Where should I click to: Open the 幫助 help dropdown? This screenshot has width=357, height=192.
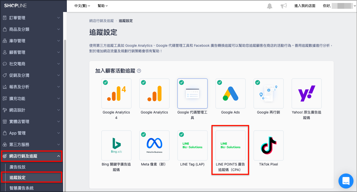(103, 6)
